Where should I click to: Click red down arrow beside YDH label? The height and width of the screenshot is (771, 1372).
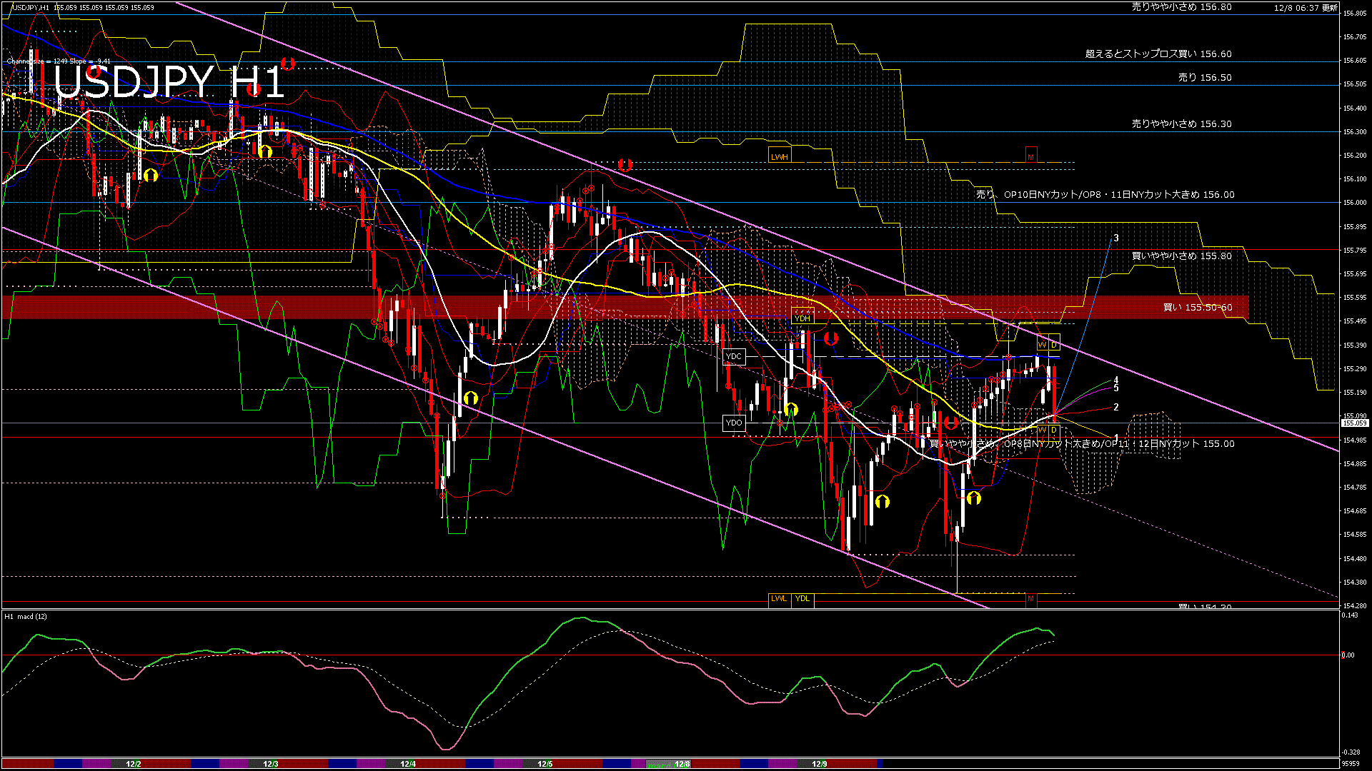830,338
